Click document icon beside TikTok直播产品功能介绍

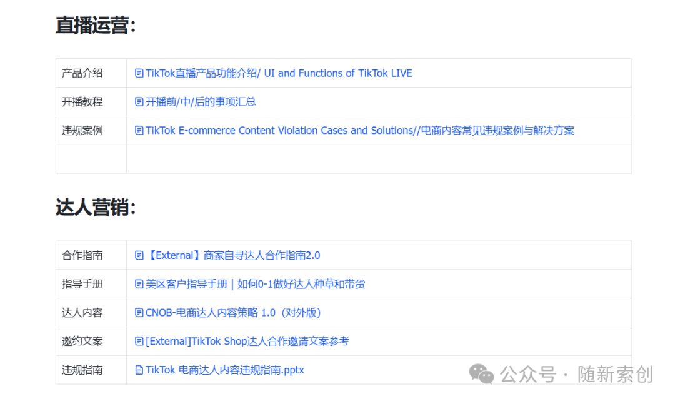click(139, 73)
